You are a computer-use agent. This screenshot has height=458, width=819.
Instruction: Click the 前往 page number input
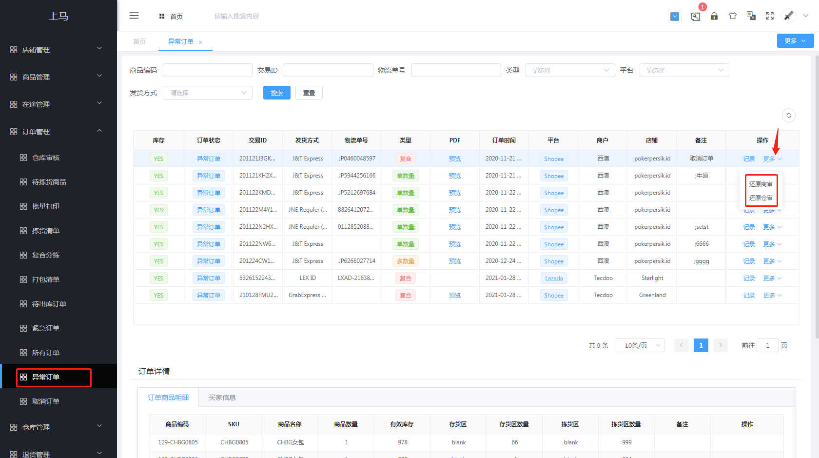[x=767, y=345]
